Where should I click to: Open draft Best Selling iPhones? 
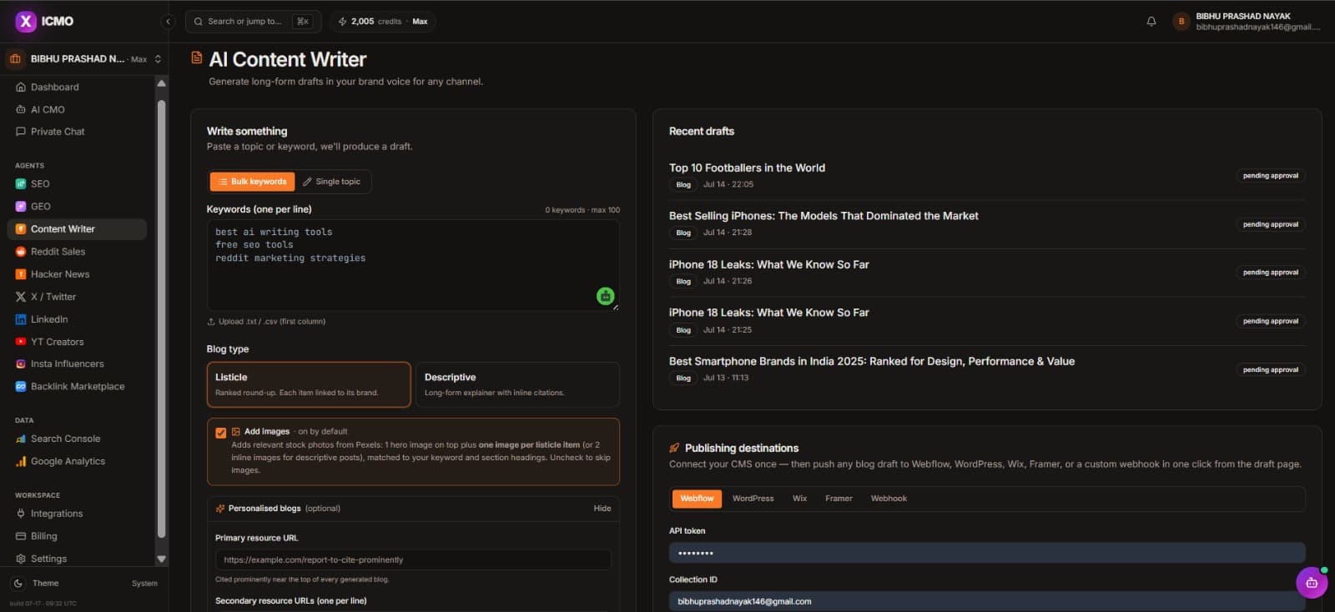824,216
